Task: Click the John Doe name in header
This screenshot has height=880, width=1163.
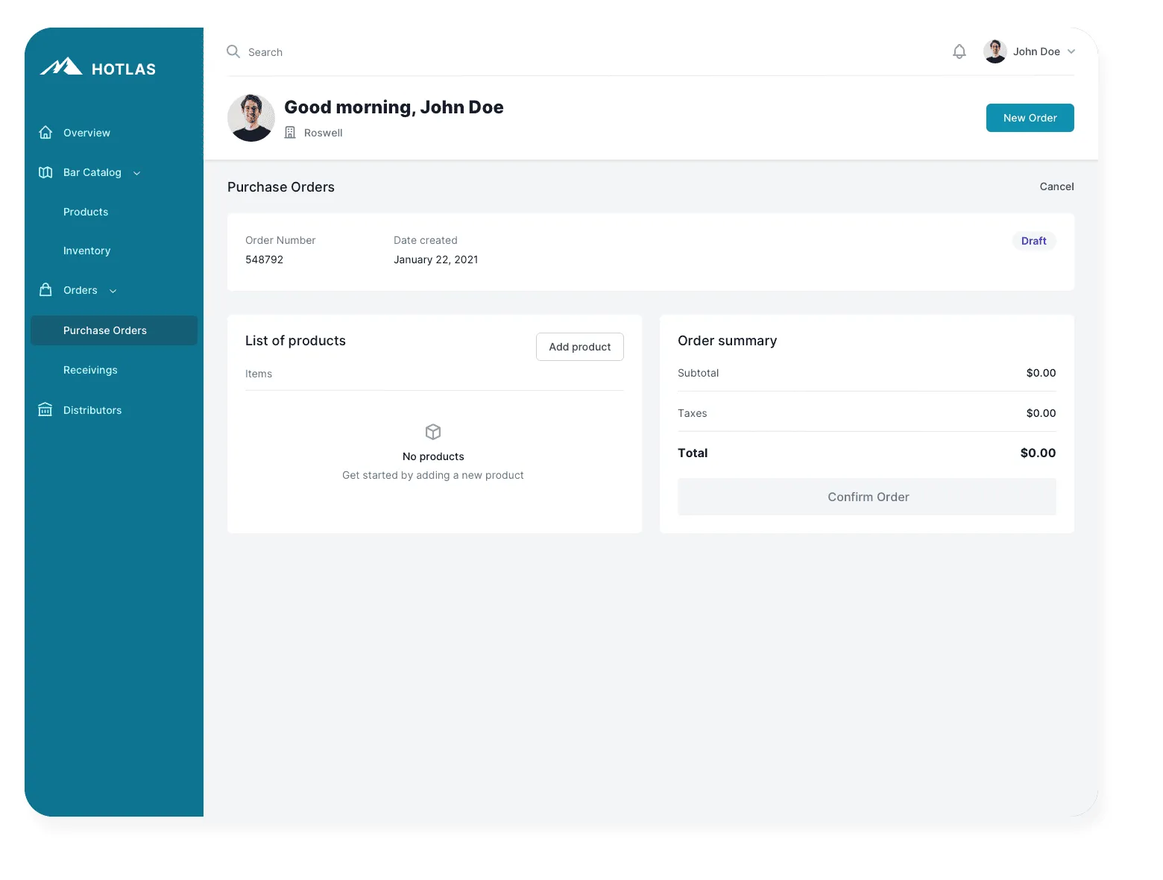Action: click(x=1036, y=51)
